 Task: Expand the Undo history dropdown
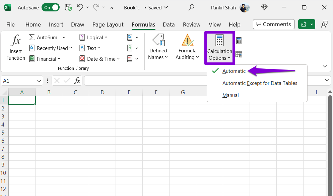coord(87,7)
